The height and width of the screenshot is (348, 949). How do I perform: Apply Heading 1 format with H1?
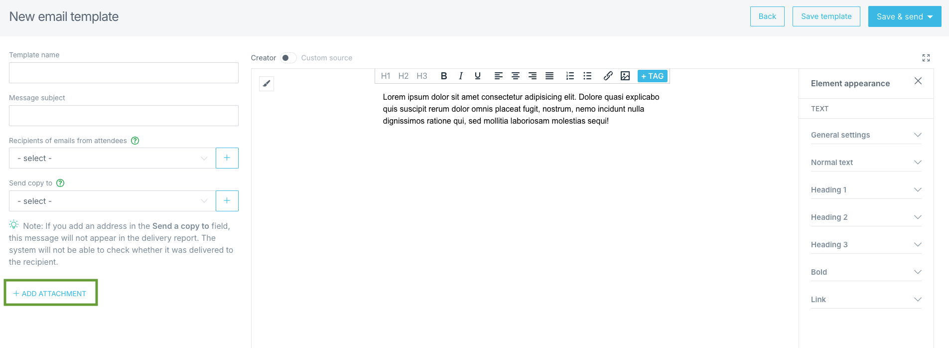(x=386, y=76)
